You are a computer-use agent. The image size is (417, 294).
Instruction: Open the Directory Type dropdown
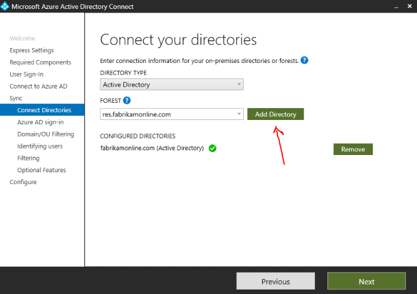pos(172,84)
